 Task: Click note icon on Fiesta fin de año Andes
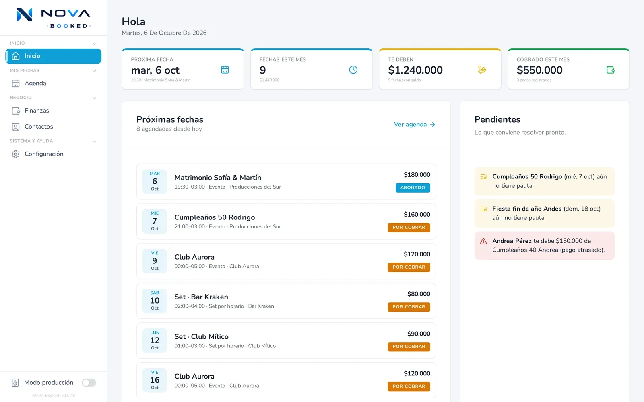483,209
